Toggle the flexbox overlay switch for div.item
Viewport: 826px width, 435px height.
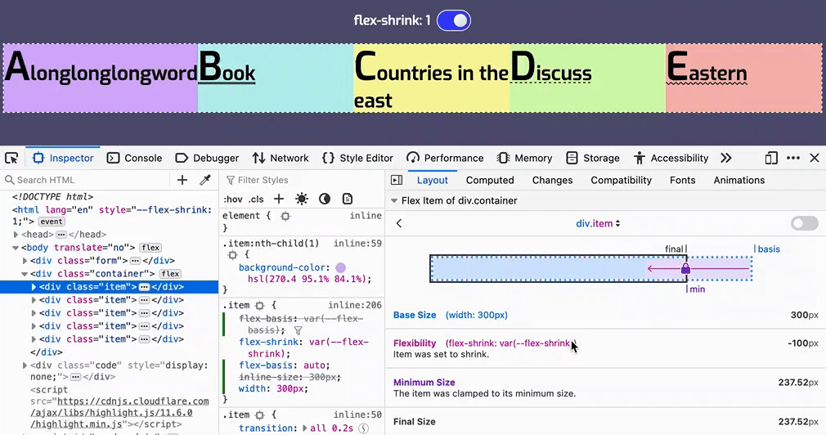[804, 223]
